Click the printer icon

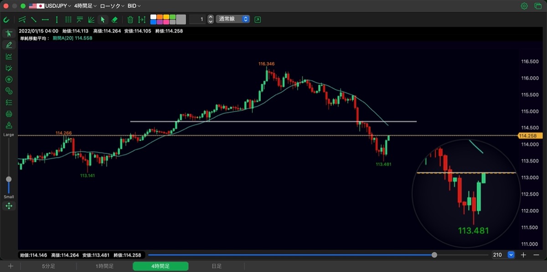9,114
